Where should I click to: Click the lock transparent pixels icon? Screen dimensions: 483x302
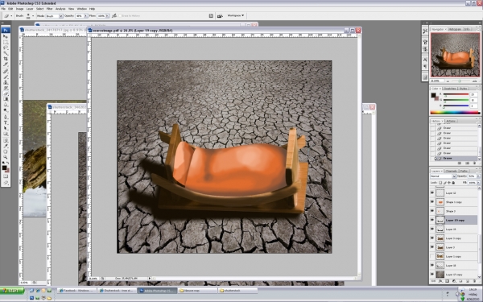tap(440, 183)
